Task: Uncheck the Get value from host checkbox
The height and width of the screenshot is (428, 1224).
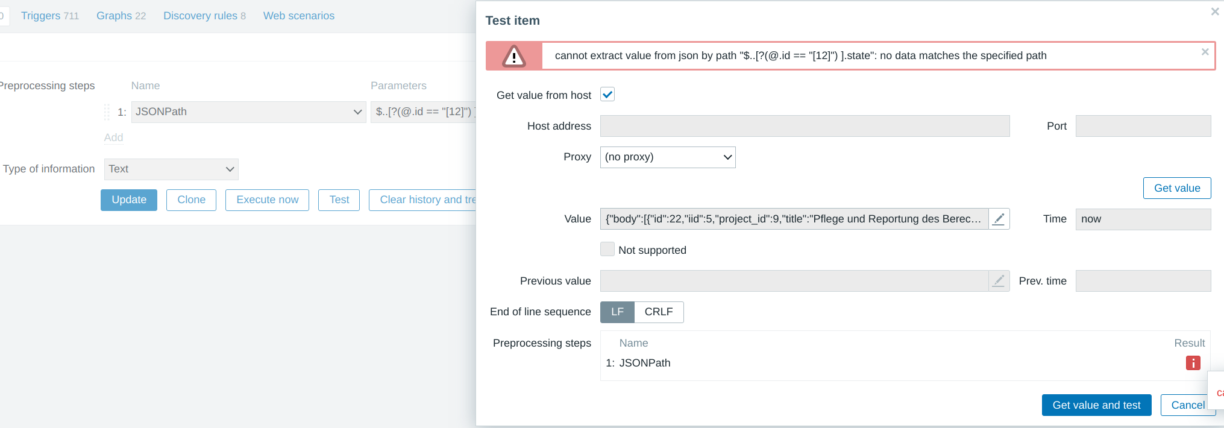Action: (x=607, y=95)
